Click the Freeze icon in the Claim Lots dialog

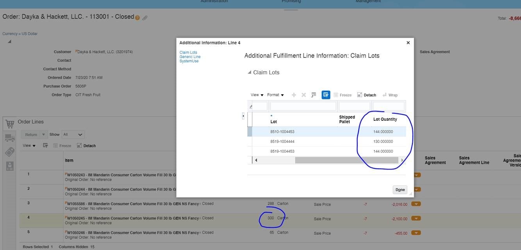pos(342,95)
